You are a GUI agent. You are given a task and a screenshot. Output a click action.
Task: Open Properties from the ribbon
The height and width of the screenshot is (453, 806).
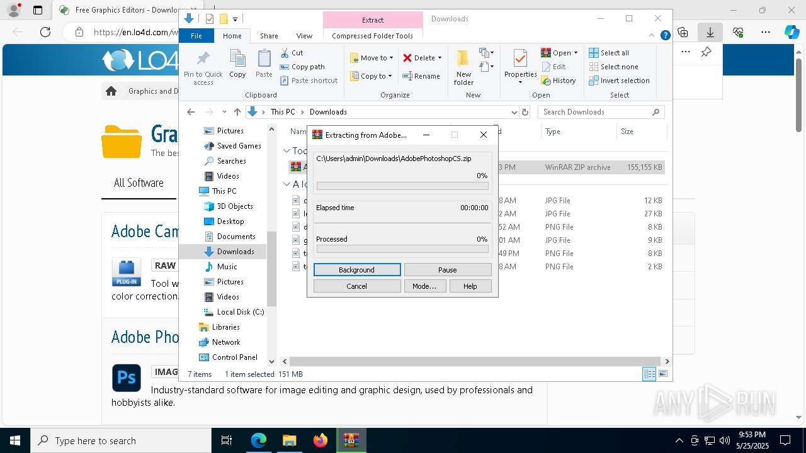point(520,67)
